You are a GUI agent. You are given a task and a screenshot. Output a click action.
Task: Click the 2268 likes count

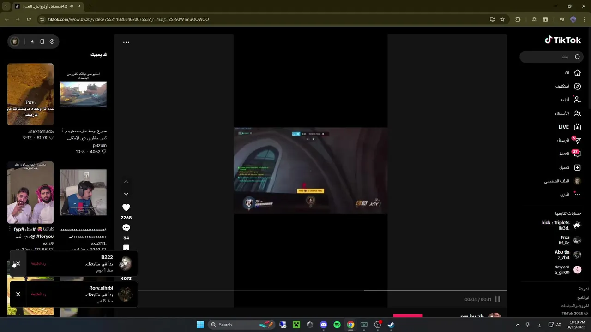(126, 218)
